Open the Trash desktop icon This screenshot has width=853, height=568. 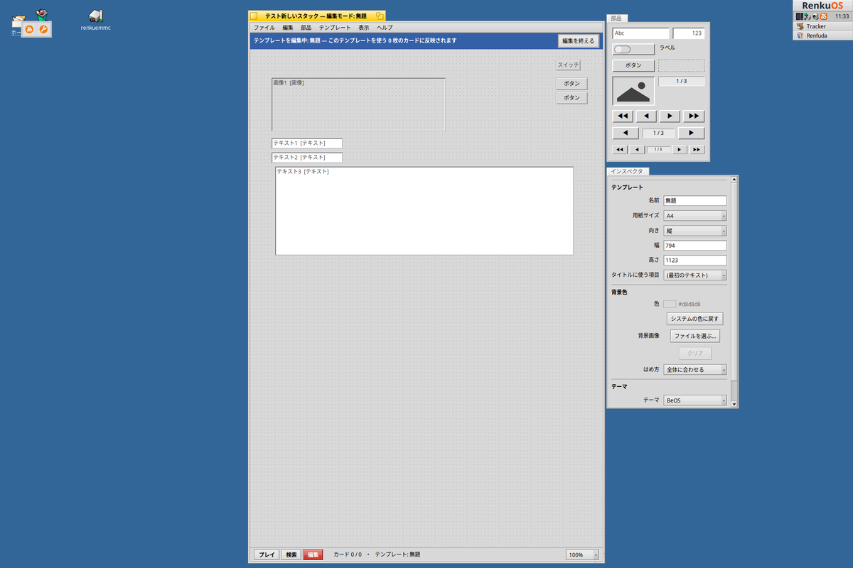coord(43,13)
